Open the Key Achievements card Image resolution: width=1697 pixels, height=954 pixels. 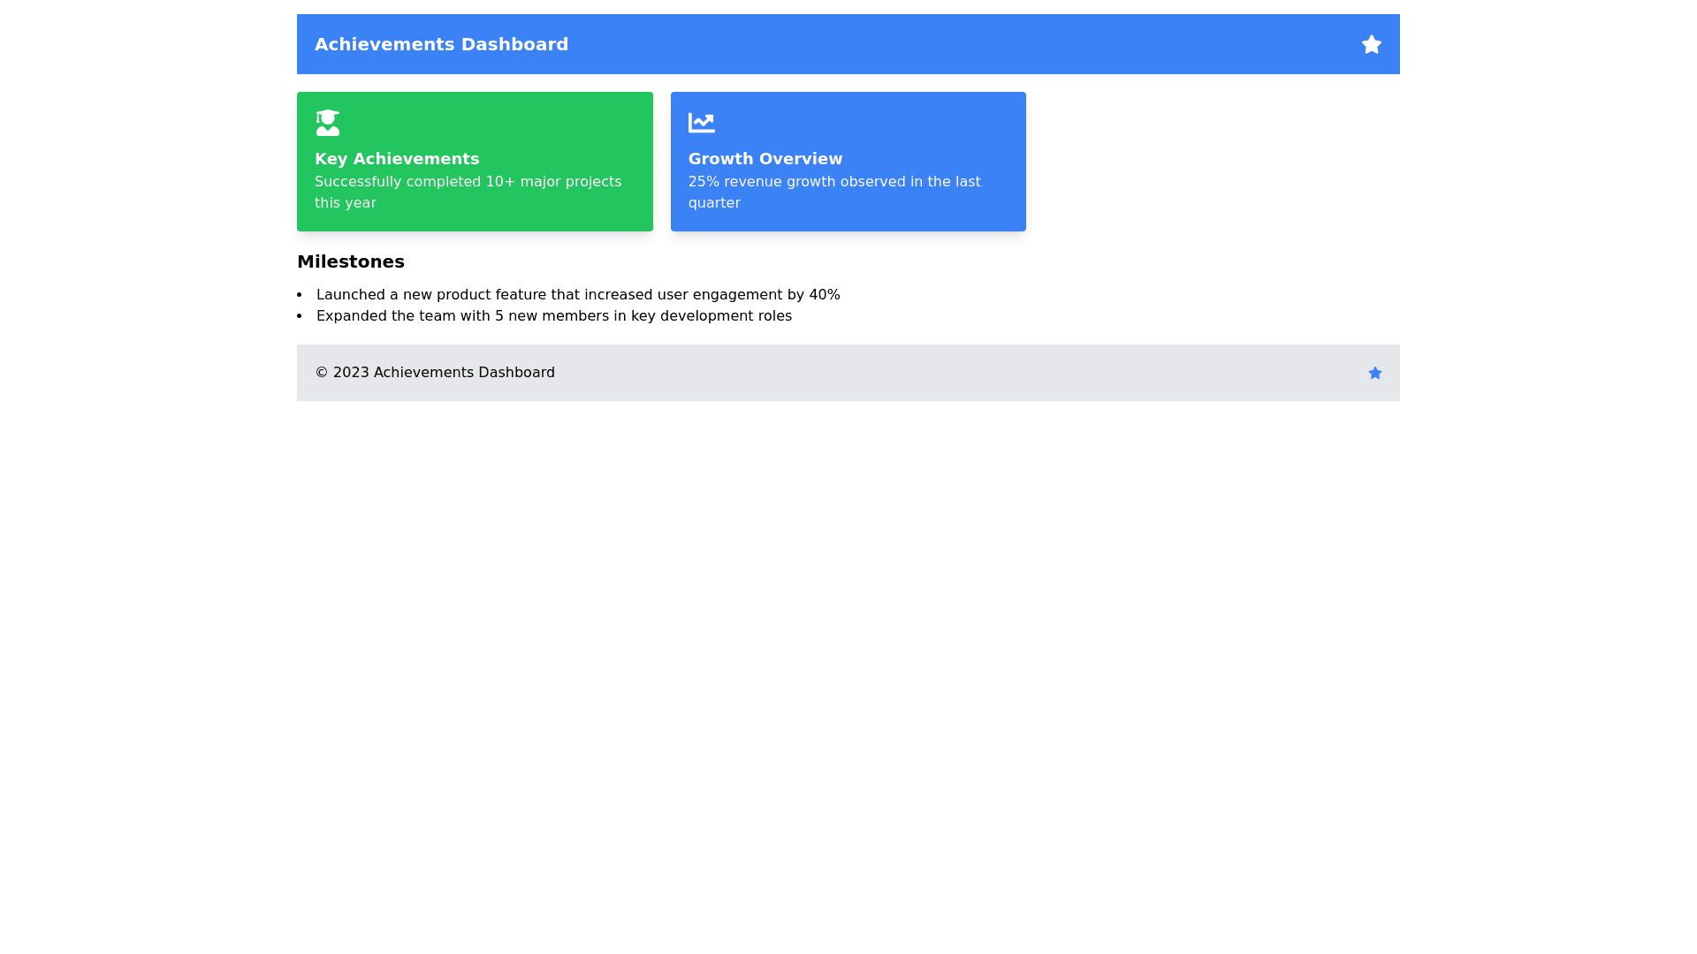pos(475,161)
